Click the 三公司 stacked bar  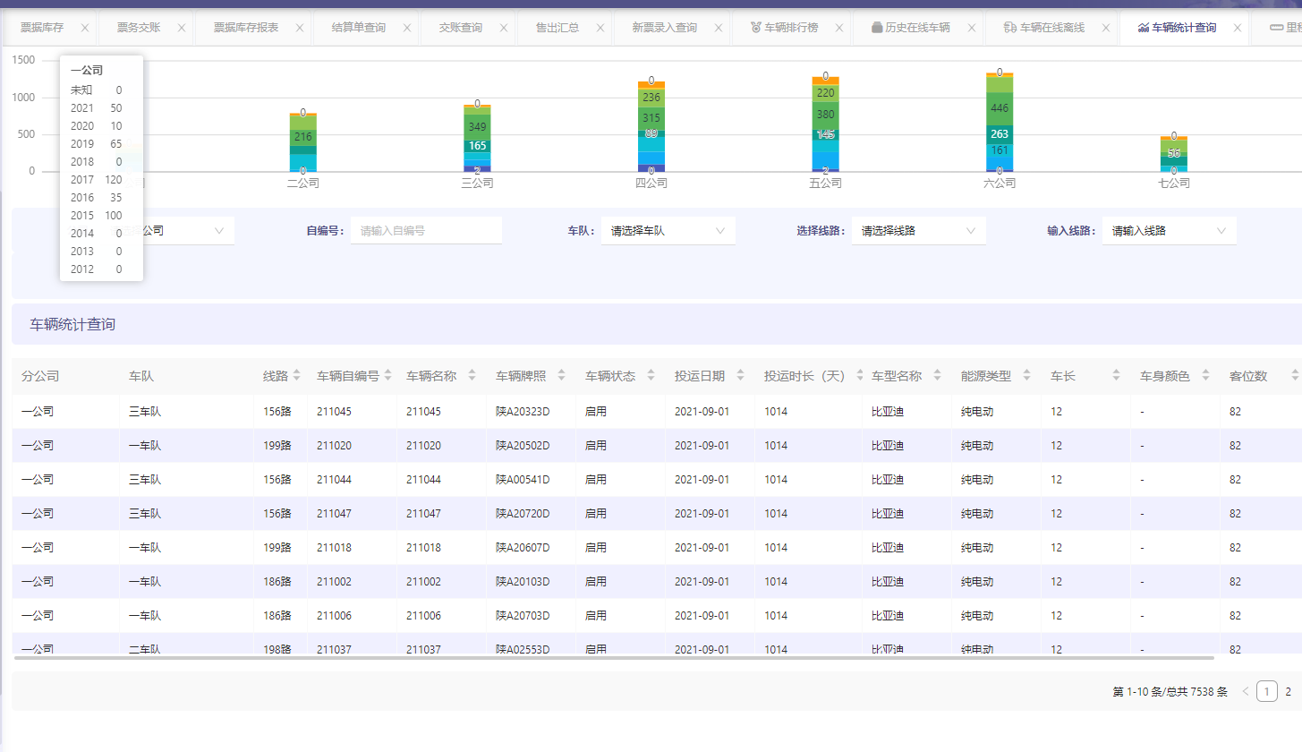pyautogui.click(x=477, y=138)
